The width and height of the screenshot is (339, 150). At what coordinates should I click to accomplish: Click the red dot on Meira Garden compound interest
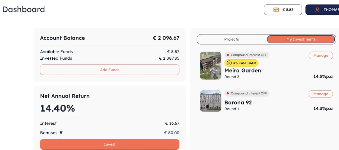227,55
